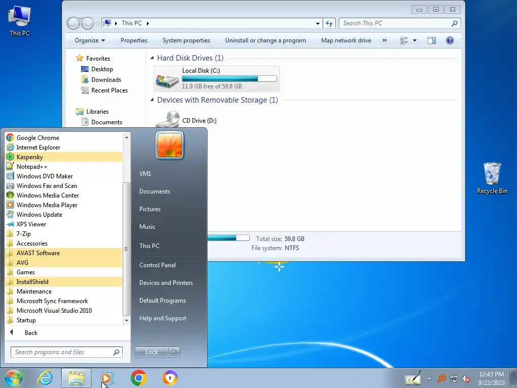Click Properties in Explorer toolbar

click(x=134, y=40)
